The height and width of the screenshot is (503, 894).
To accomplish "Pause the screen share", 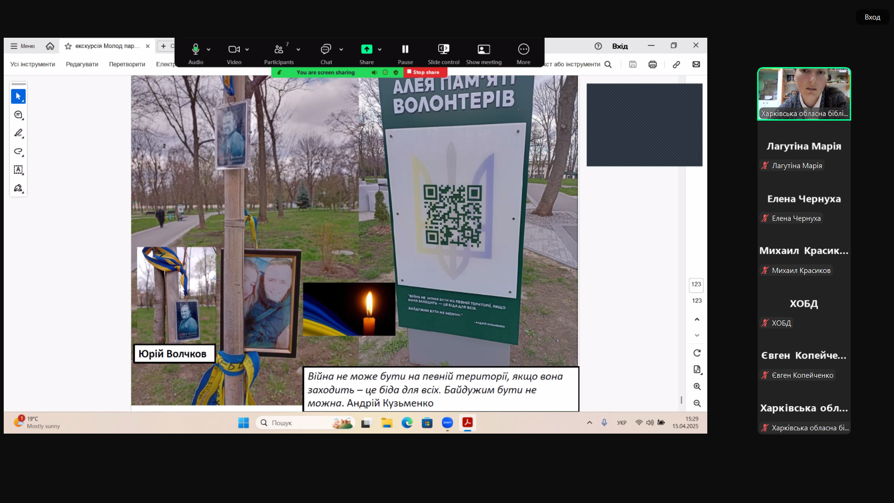I will (x=405, y=54).
